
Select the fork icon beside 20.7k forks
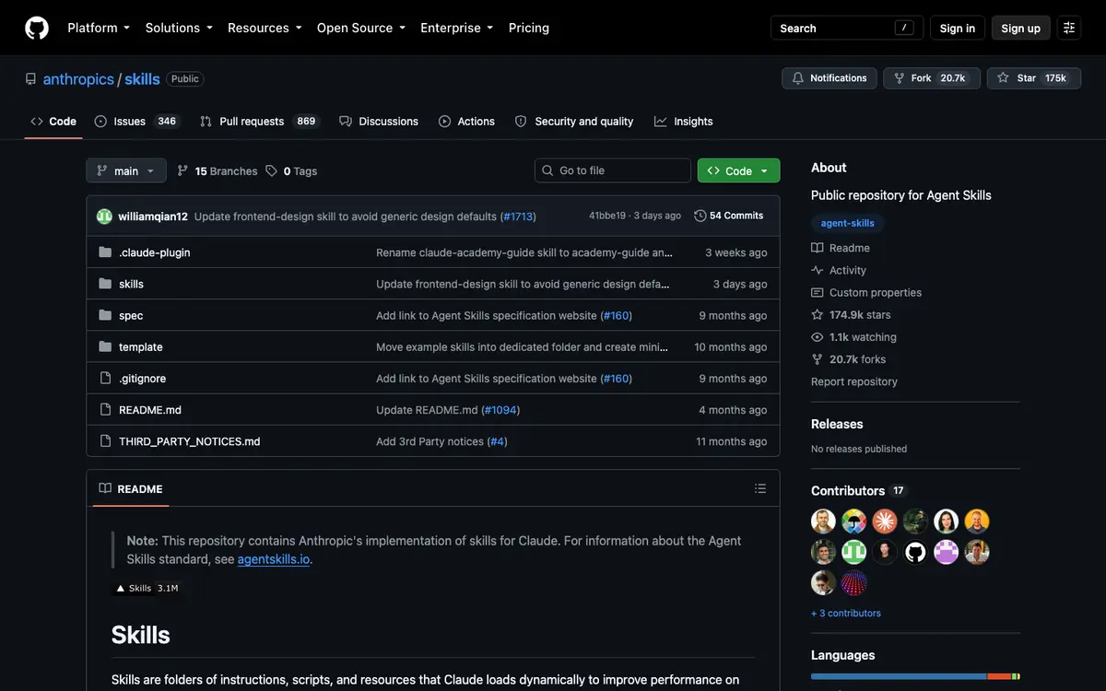(818, 359)
